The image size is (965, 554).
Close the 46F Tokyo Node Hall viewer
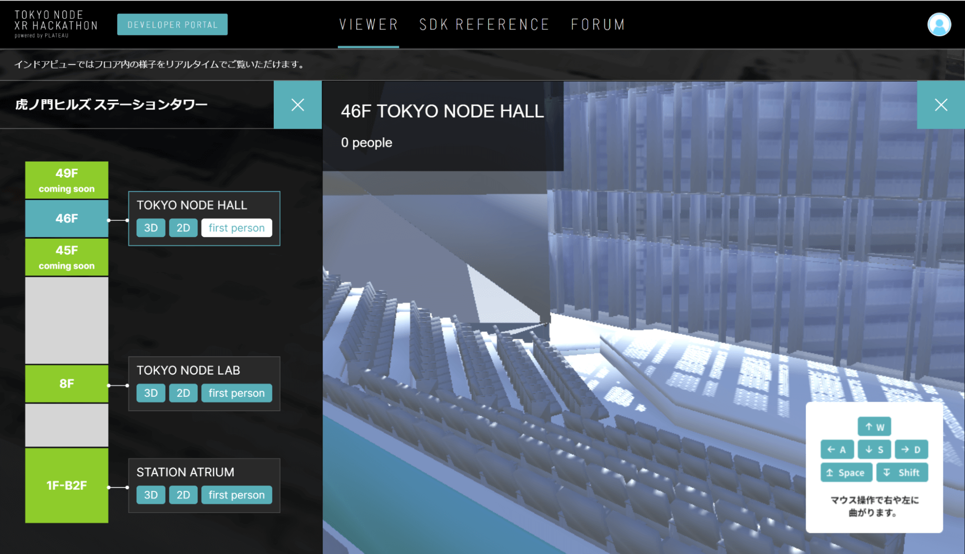941,105
